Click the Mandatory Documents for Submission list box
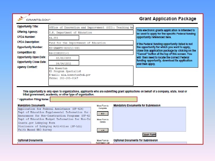This screenshot has height=161, width=215. click(149, 119)
